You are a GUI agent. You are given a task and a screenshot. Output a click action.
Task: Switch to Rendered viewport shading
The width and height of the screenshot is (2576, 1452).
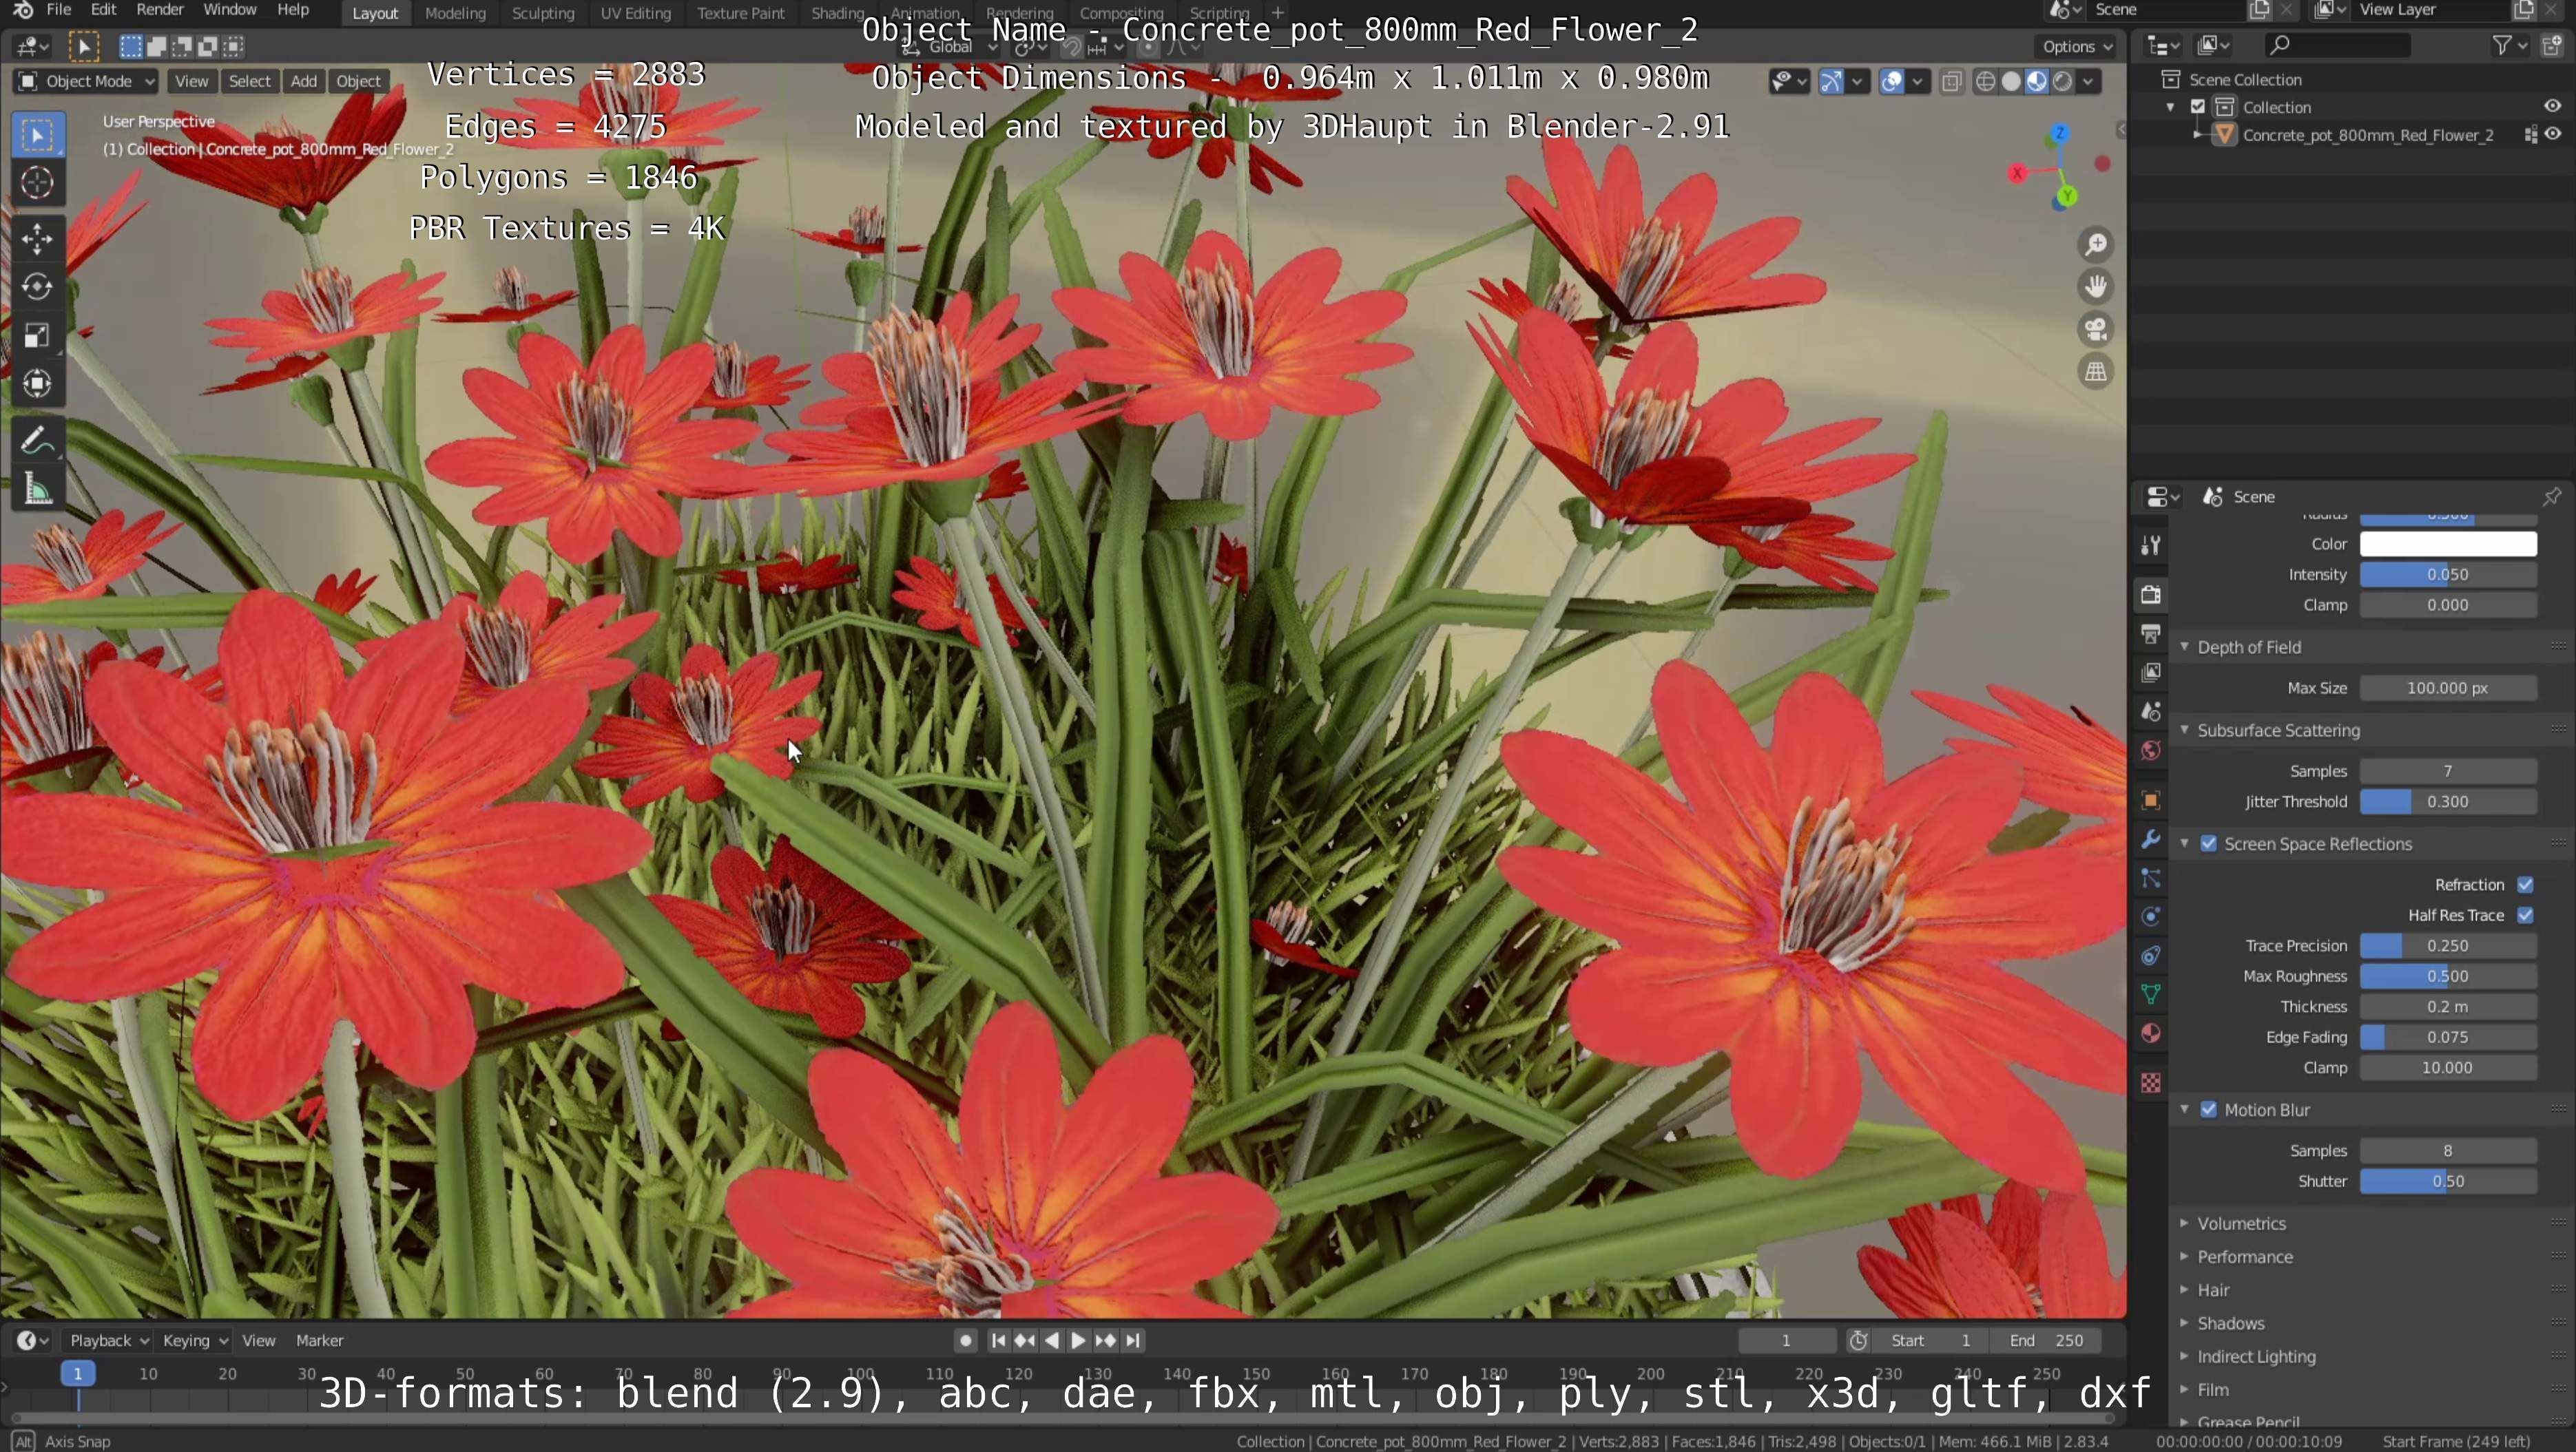pyautogui.click(x=2062, y=82)
